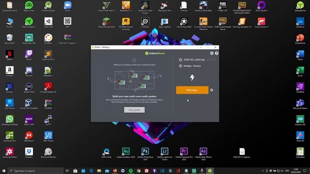Open Streamlabs OBS shortcut

(x=29, y=39)
